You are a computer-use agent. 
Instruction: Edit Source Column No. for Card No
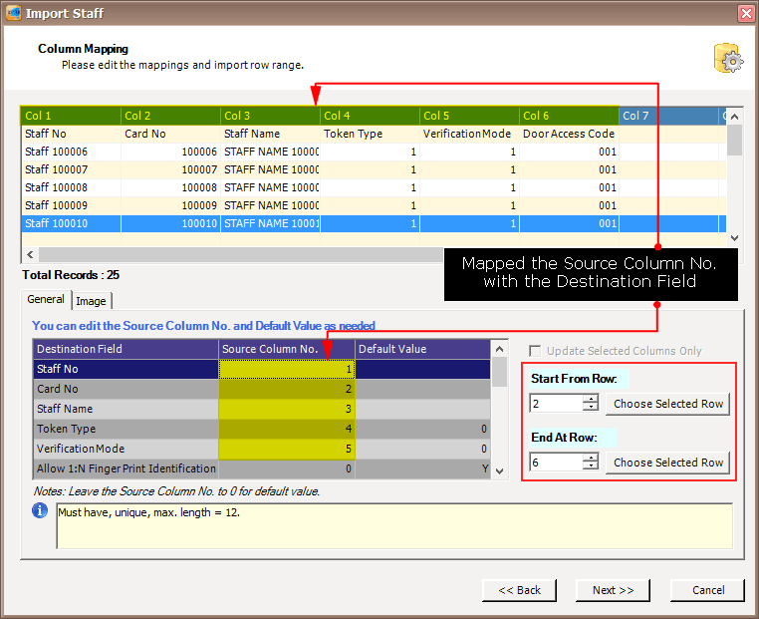click(287, 389)
